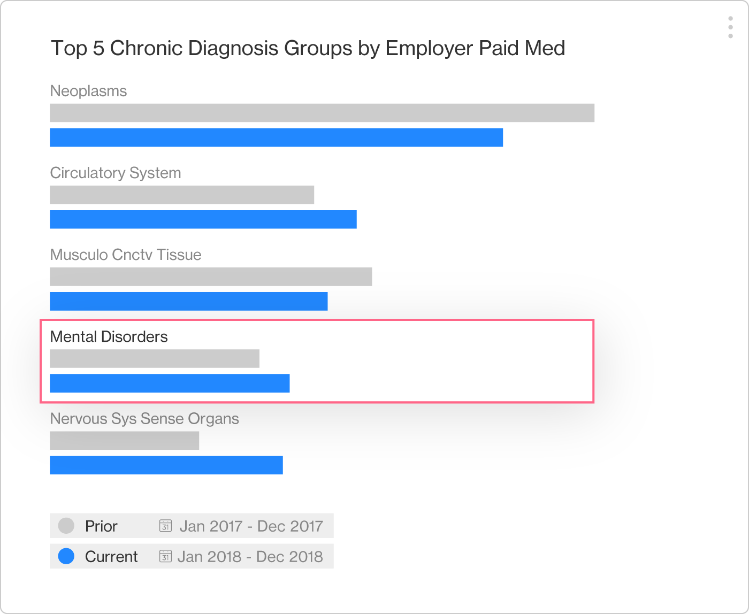Click the Neoplasms prior gray bar
749x614 pixels.
(x=322, y=113)
